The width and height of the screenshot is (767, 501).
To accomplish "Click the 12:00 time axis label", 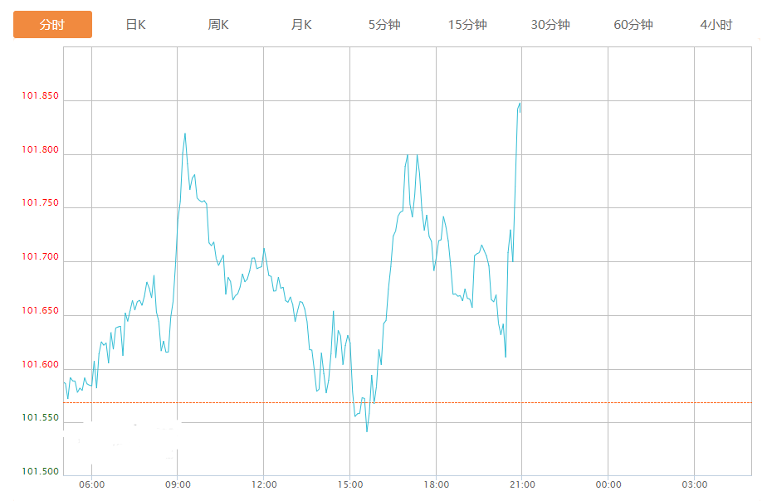I will point(264,484).
